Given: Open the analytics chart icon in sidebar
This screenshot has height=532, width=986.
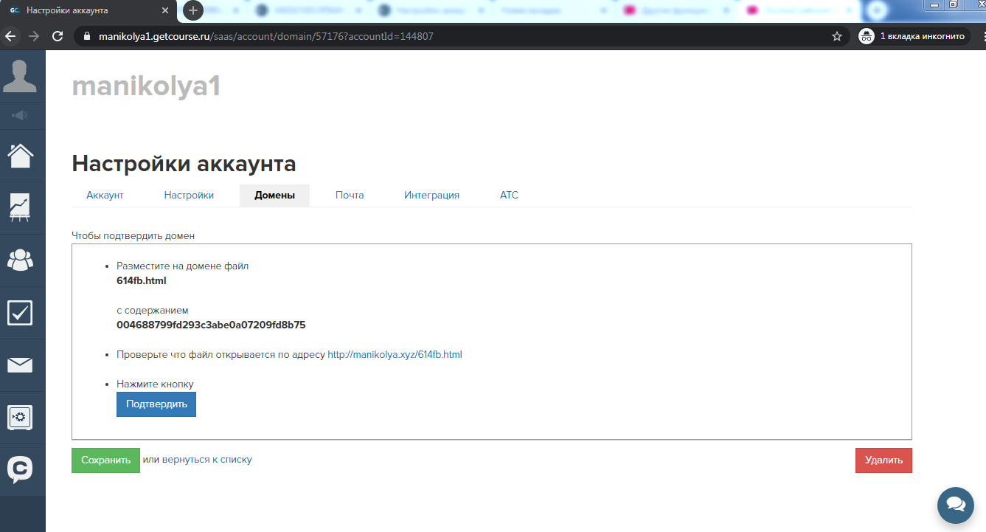Looking at the screenshot, I should (20, 207).
